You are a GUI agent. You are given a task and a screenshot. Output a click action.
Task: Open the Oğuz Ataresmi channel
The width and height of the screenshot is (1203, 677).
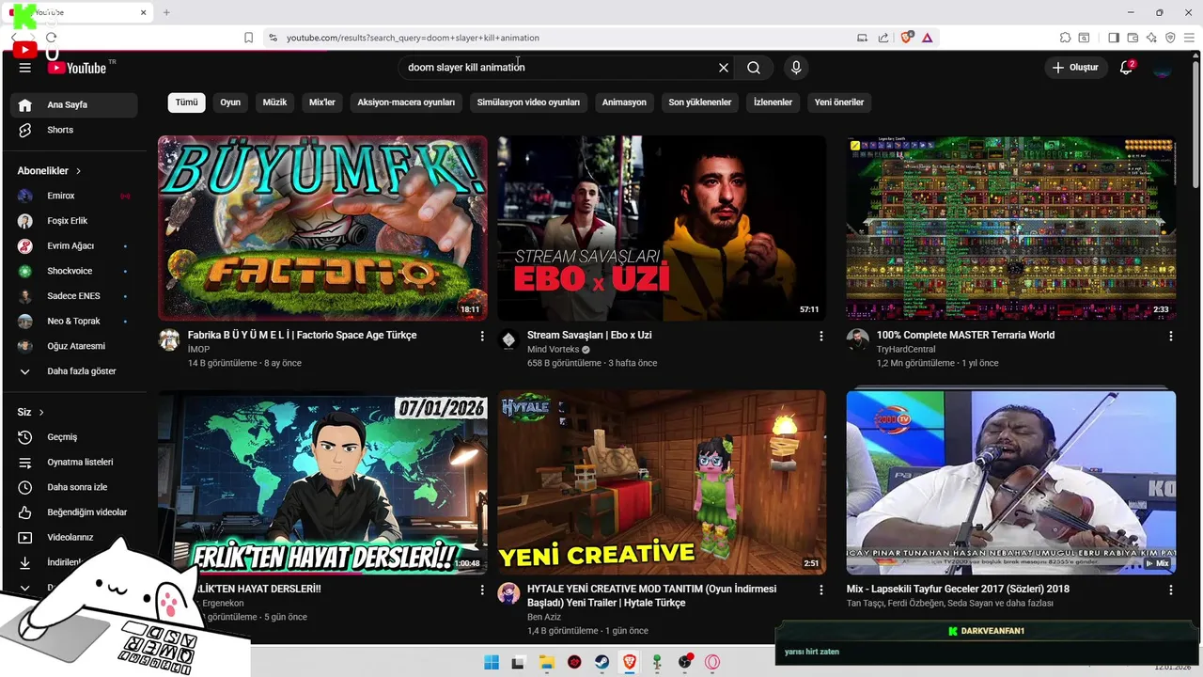click(x=73, y=346)
